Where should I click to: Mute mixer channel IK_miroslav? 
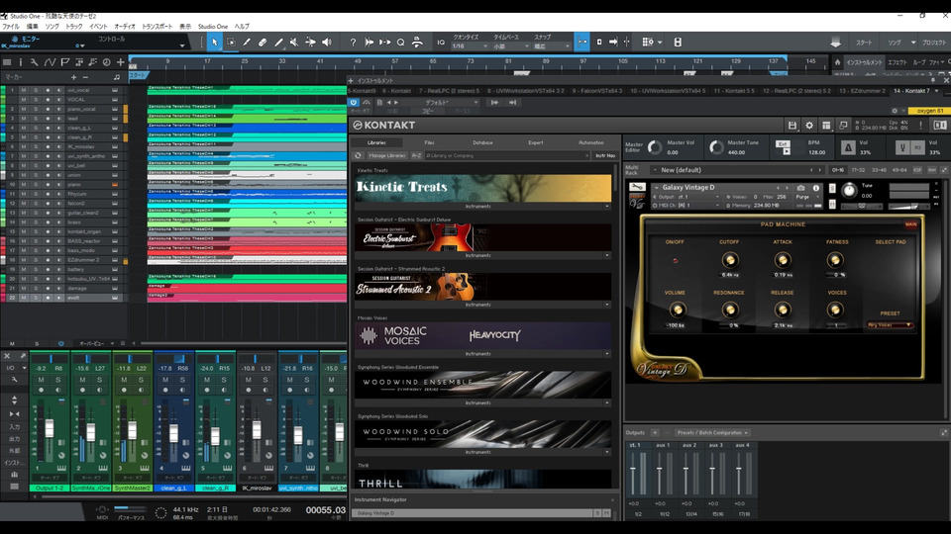[248, 380]
